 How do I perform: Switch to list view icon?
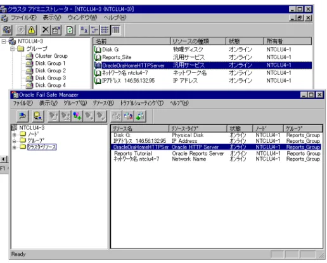pyautogui.click(x=105, y=30)
